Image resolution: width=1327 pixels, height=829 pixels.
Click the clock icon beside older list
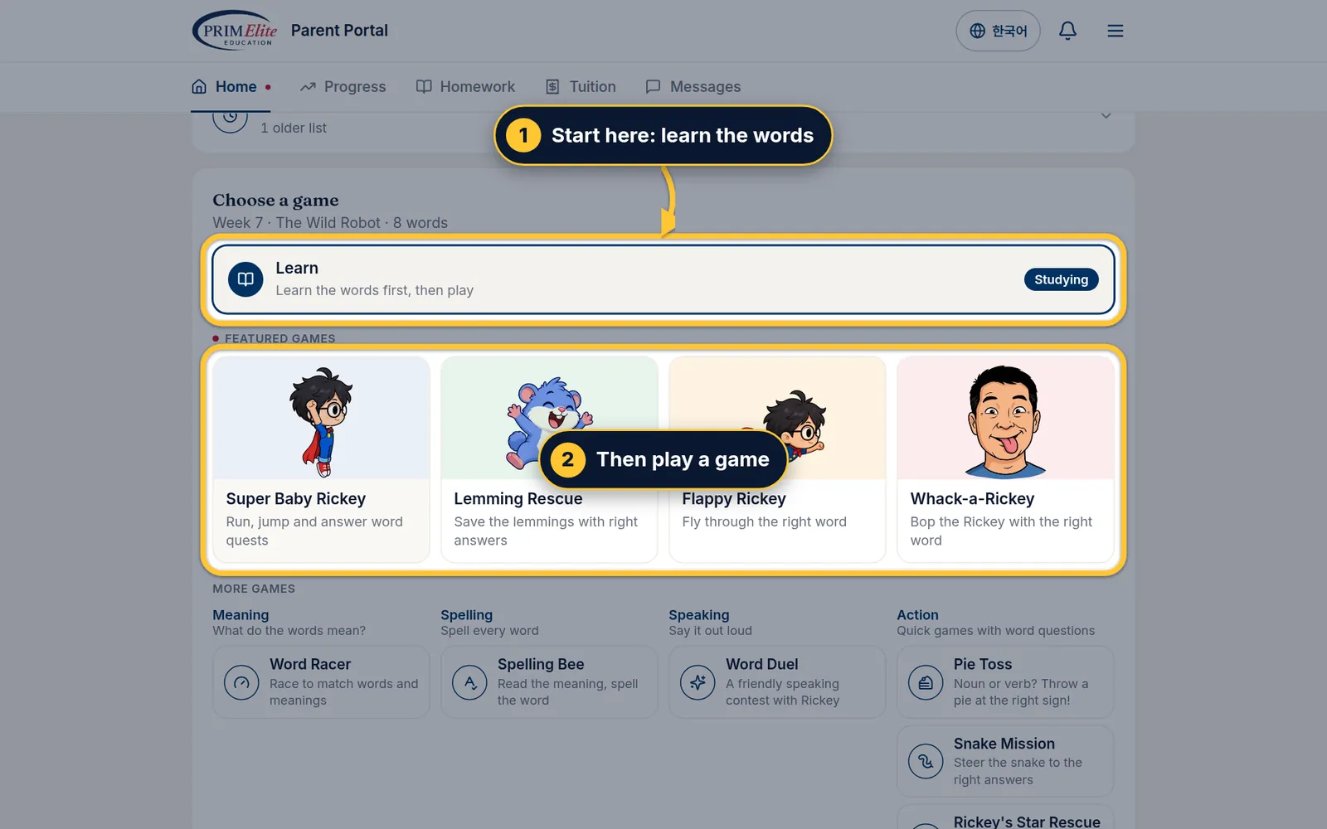click(230, 120)
